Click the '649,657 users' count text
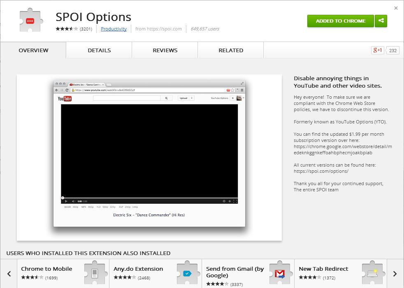This screenshot has width=404, height=288. pyautogui.click(x=205, y=29)
